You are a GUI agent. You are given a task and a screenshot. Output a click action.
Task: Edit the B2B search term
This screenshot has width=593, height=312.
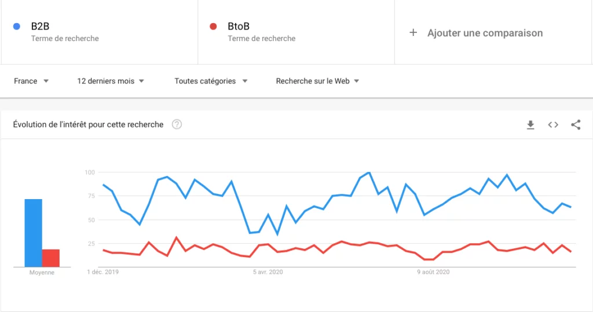click(x=40, y=26)
